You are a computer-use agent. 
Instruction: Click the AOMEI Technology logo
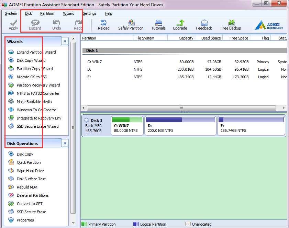[269, 25]
